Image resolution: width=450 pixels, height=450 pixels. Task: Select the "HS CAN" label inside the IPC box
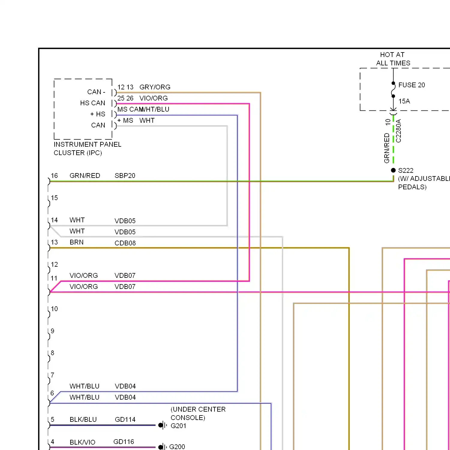coord(93,103)
